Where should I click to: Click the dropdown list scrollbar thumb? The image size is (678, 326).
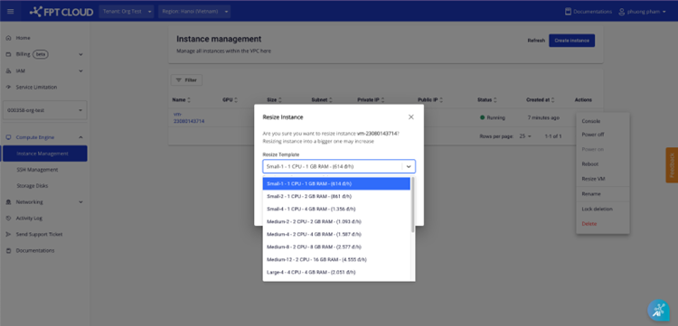click(413, 205)
